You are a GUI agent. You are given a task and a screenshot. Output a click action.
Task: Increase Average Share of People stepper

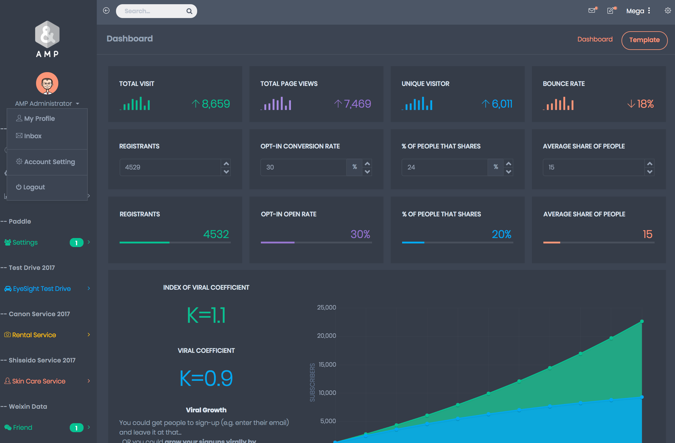650,163
